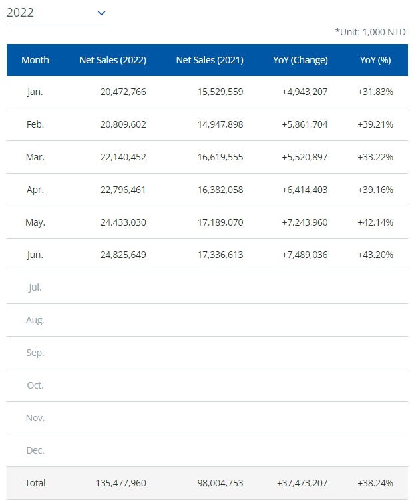Click the YoY (%) column header
Image resolution: width=414 pixels, height=503 pixels.
click(375, 60)
